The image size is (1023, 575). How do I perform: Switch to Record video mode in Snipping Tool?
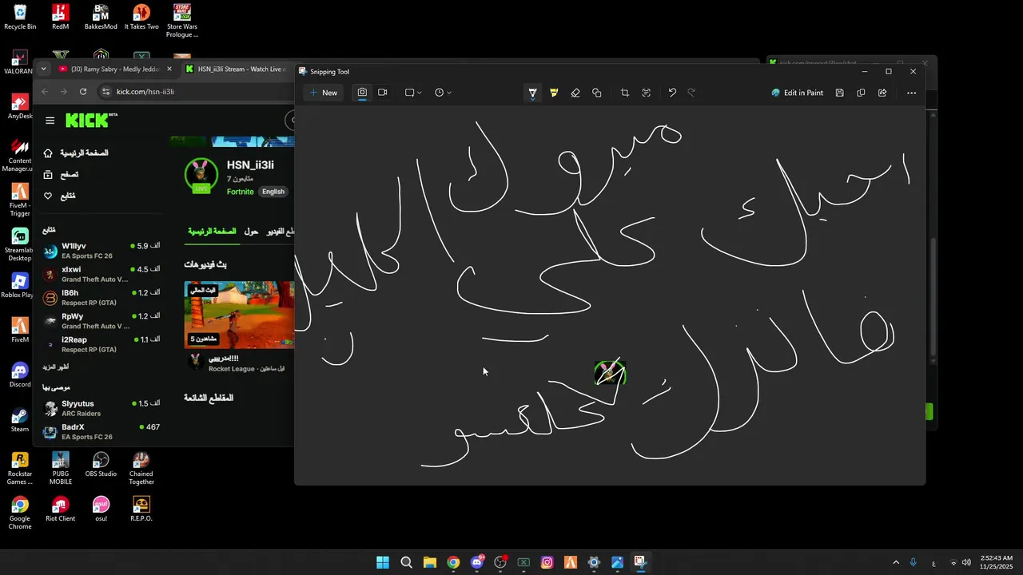click(383, 93)
